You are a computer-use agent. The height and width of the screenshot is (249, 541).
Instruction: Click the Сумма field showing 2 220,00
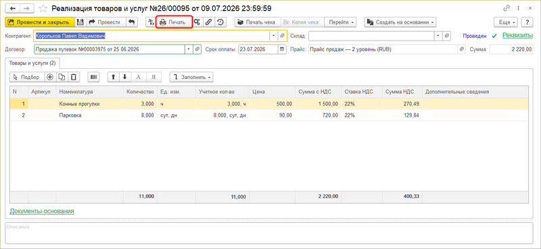click(x=512, y=49)
